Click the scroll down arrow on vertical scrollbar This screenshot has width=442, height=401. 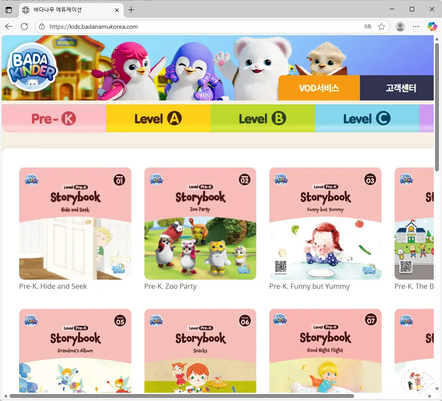tap(437, 389)
